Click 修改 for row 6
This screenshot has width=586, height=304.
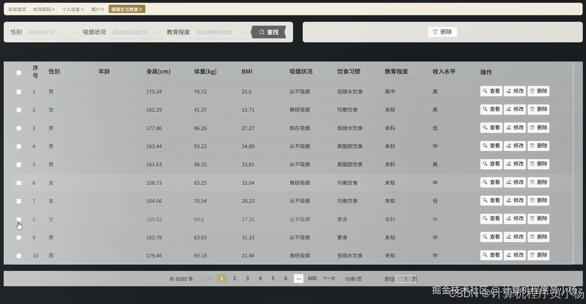click(x=515, y=182)
